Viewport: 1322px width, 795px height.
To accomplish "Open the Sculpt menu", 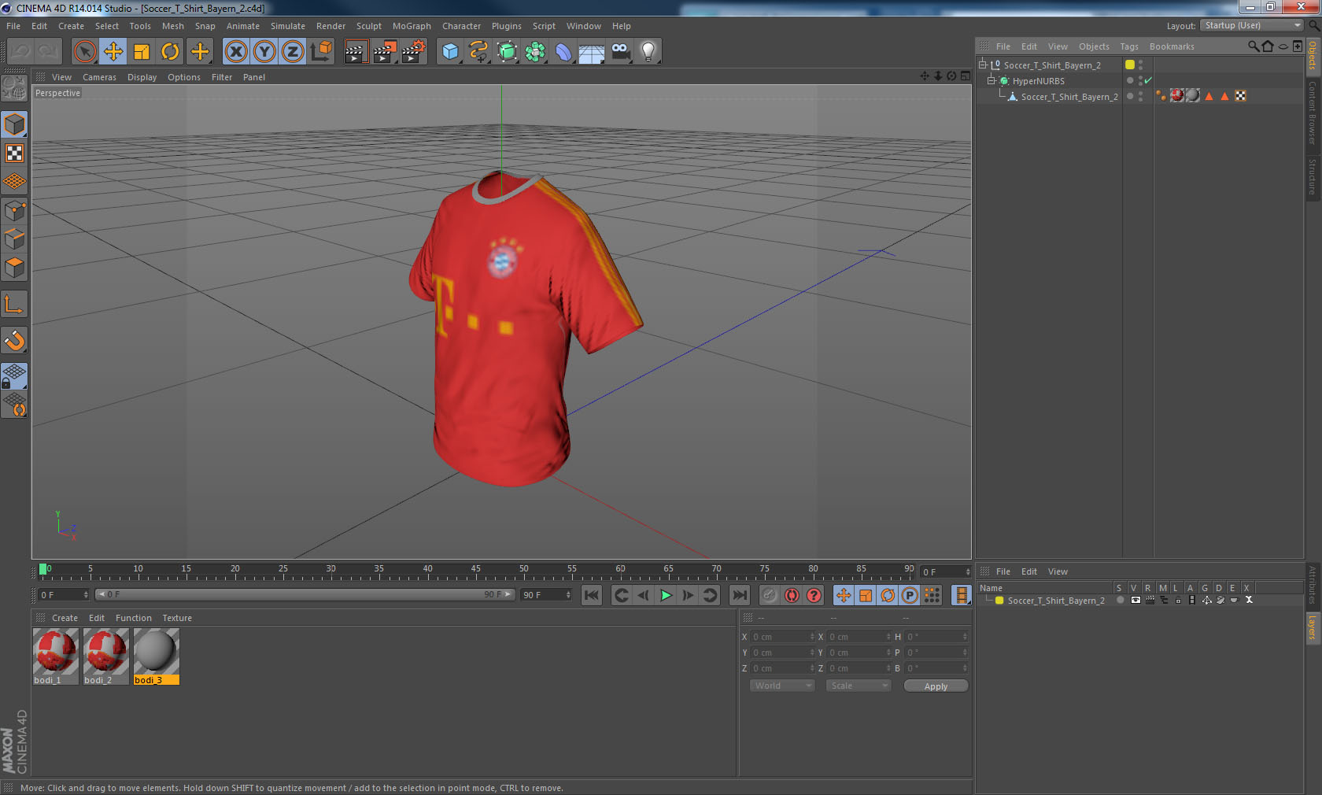I will click(369, 26).
